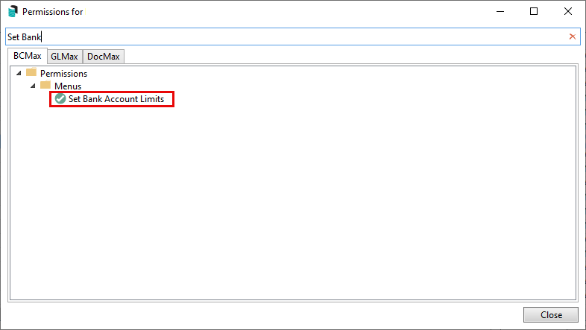
Task: Clear the search field with the red X
Action: tap(572, 37)
